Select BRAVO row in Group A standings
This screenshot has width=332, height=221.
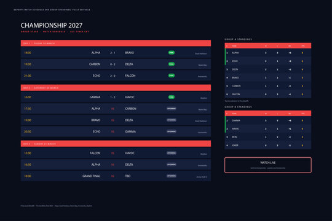tap(268, 77)
